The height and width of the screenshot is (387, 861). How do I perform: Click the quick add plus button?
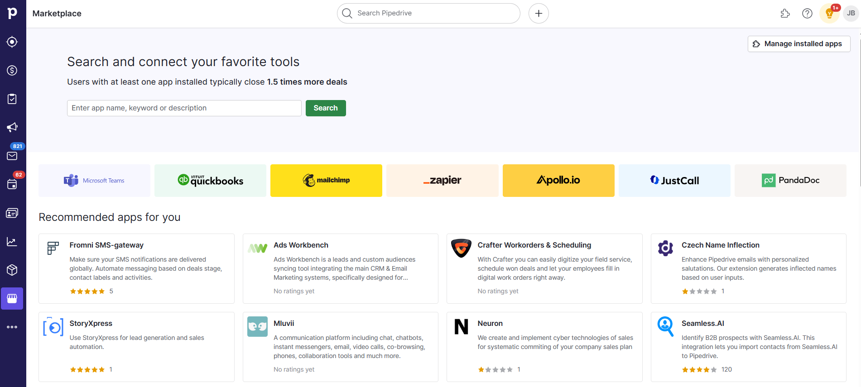tap(539, 14)
